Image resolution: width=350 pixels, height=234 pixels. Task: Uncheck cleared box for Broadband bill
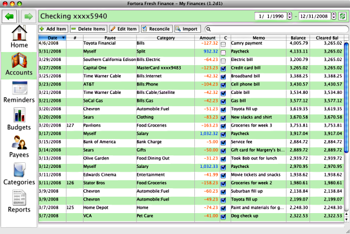(x=223, y=77)
